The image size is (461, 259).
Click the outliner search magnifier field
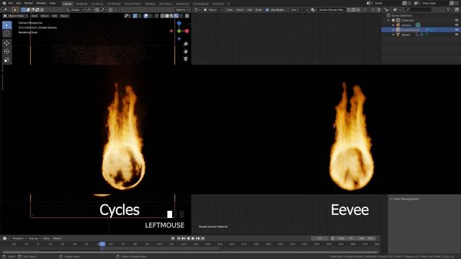[x=418, y=9]
